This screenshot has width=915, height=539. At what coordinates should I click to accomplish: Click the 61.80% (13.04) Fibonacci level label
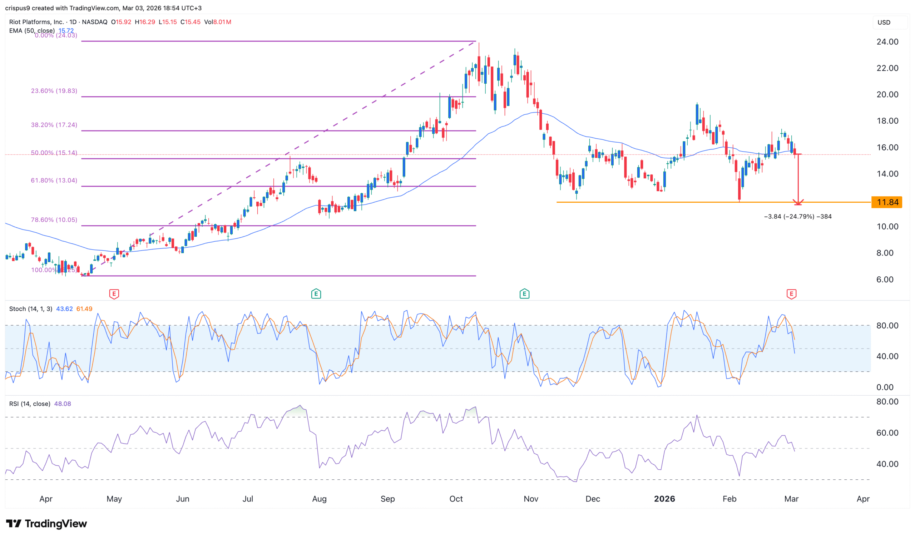[x=54, y=180]
